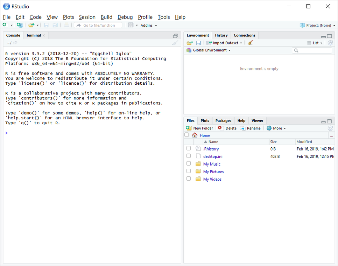
Task: Clear environment objects with broom icon
Action: tap(250, 43)
